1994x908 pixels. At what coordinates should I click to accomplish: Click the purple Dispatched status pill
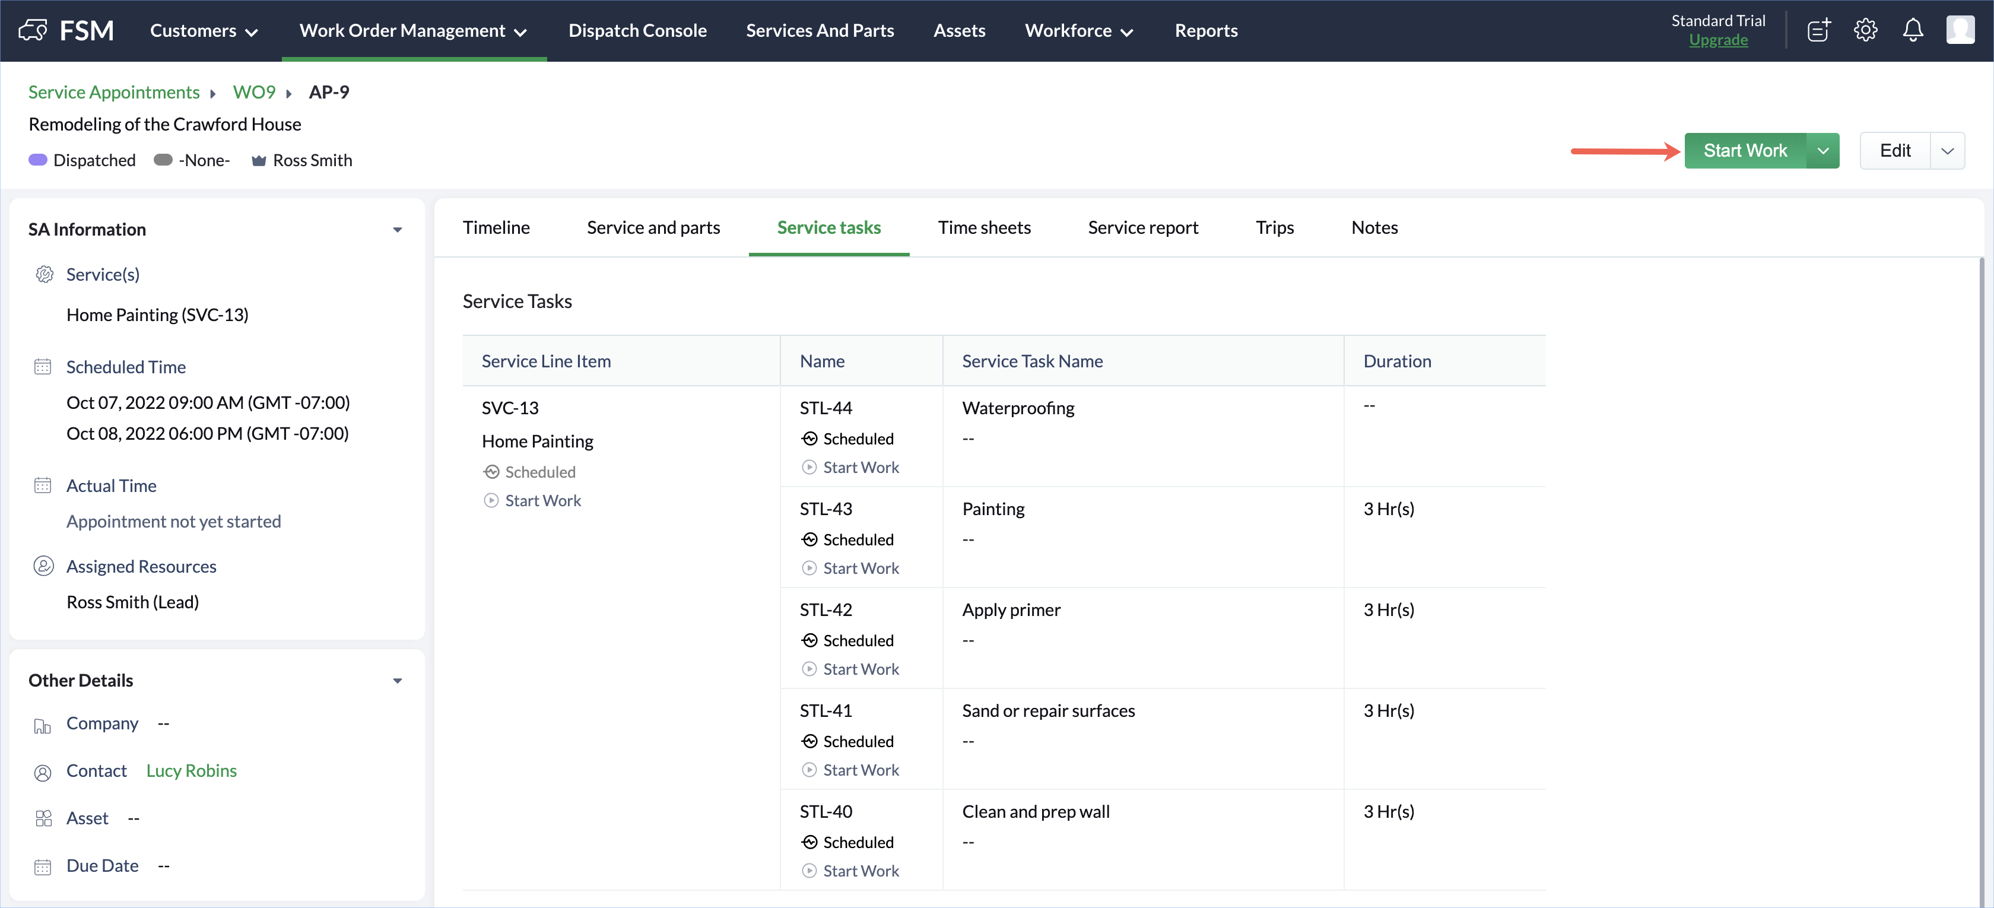[x=38, y=160]
